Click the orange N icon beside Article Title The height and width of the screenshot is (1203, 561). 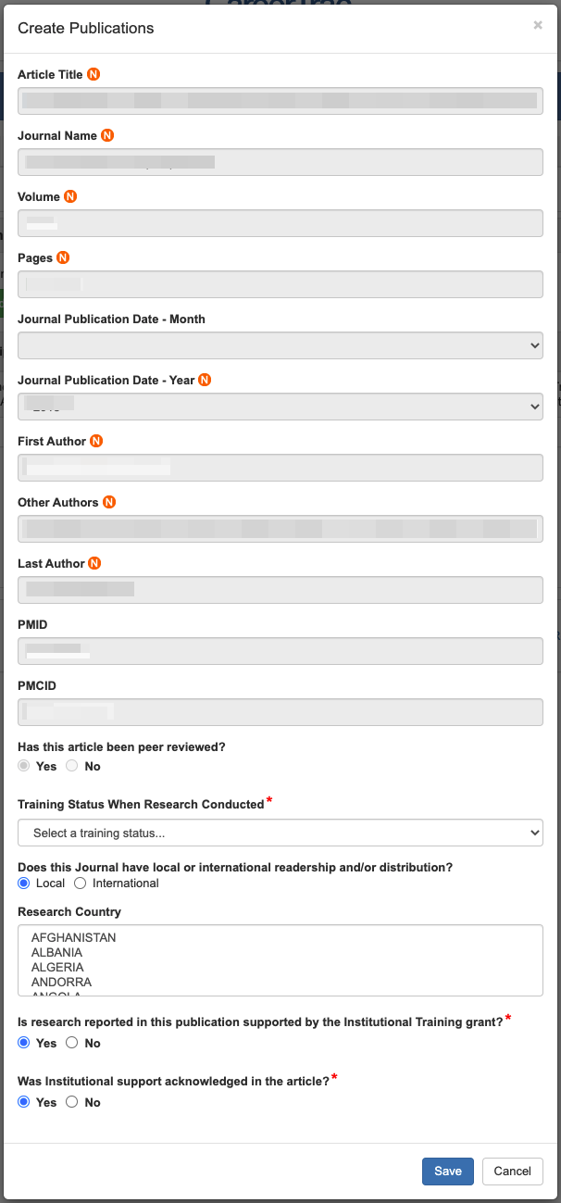tap(93, 74)
